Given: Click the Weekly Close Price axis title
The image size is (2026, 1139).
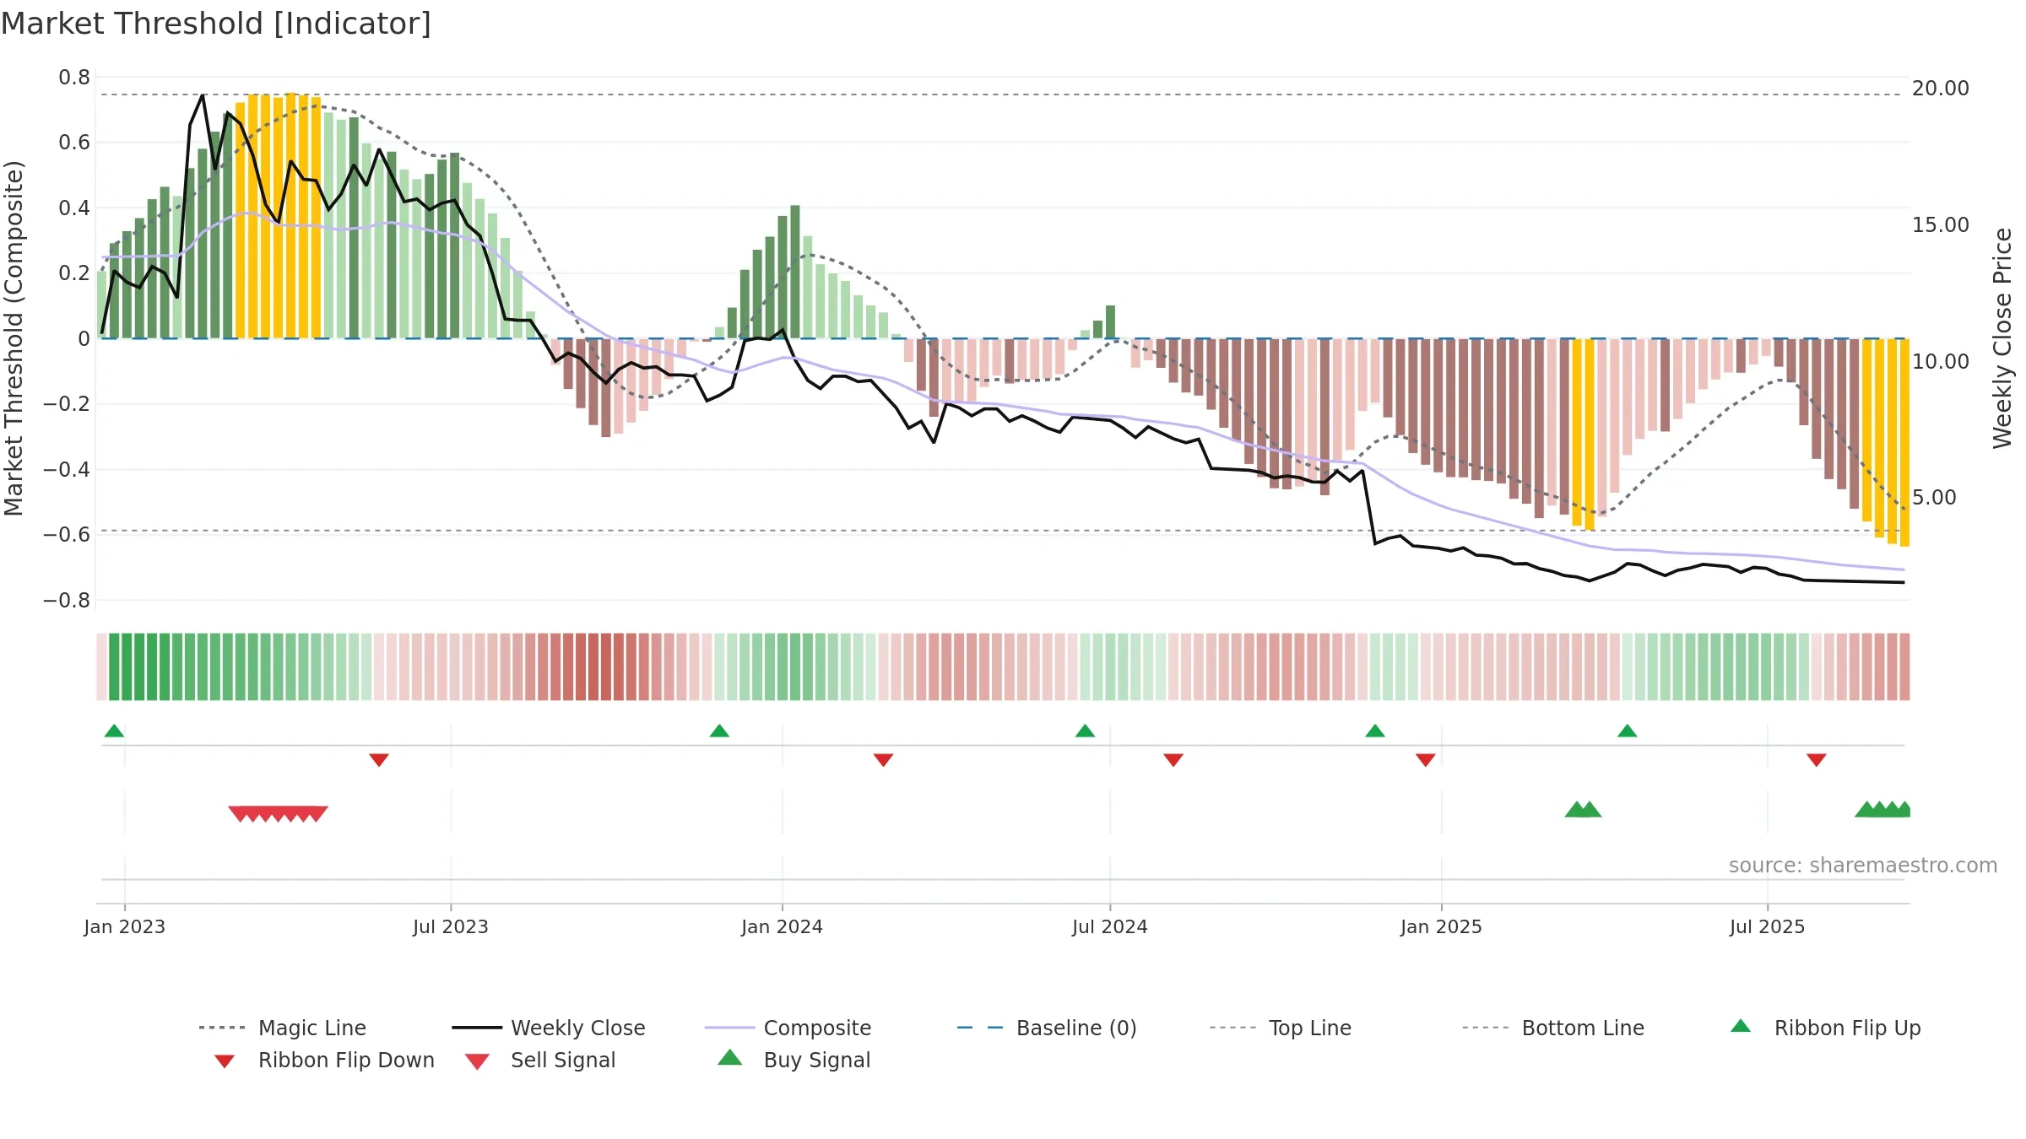Looking at the screenshot, I should click(x=2002, y=337).
